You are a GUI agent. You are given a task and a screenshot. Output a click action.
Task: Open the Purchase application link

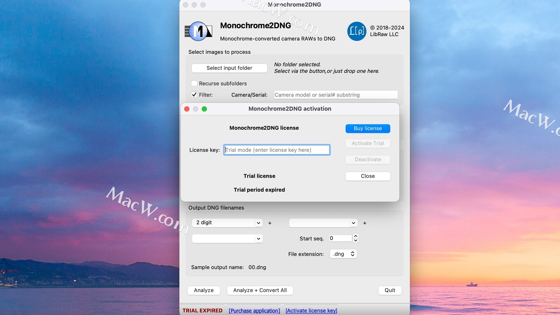[254, 311]
